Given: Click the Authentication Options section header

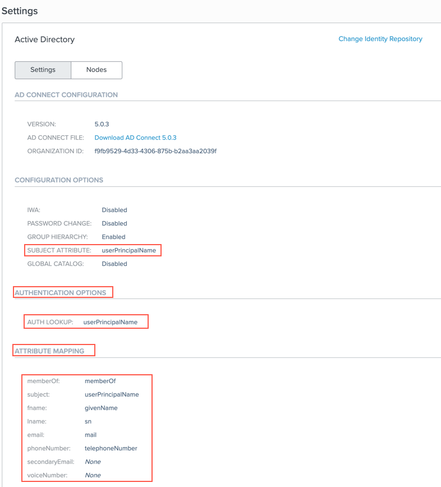Looking at the screenshot, I should [61, 292].
